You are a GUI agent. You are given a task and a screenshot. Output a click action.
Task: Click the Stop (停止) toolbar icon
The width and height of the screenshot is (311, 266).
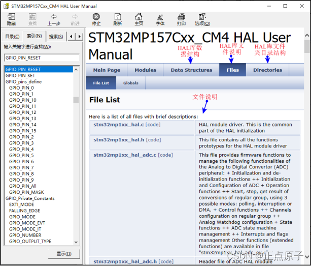click(x=96, y=19)
